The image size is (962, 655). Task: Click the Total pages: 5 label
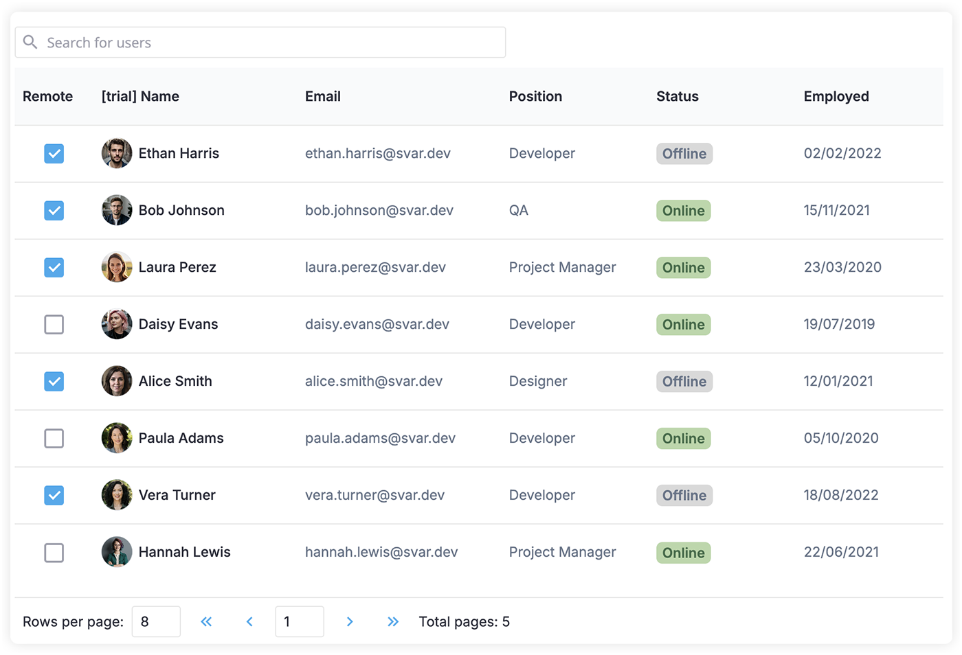pos(465,621)
